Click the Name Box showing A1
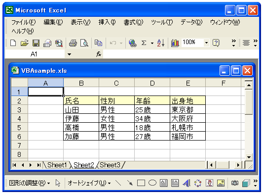The height and width of the screenshot is (194, 263). [35, 54]
